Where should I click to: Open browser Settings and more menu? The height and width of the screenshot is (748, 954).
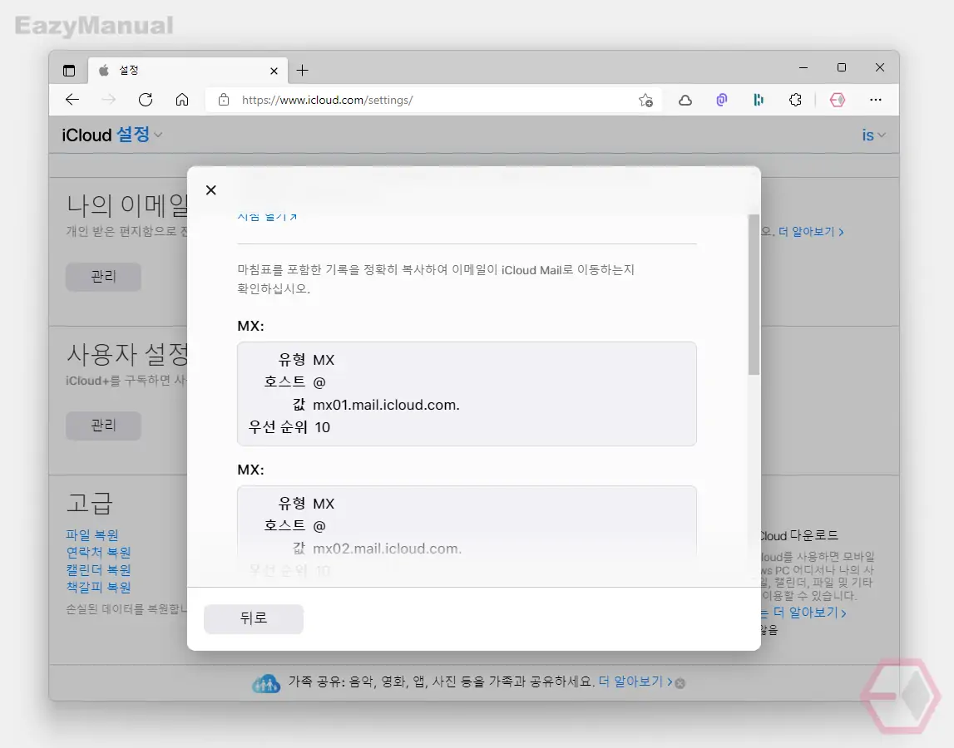click(876, 100)
